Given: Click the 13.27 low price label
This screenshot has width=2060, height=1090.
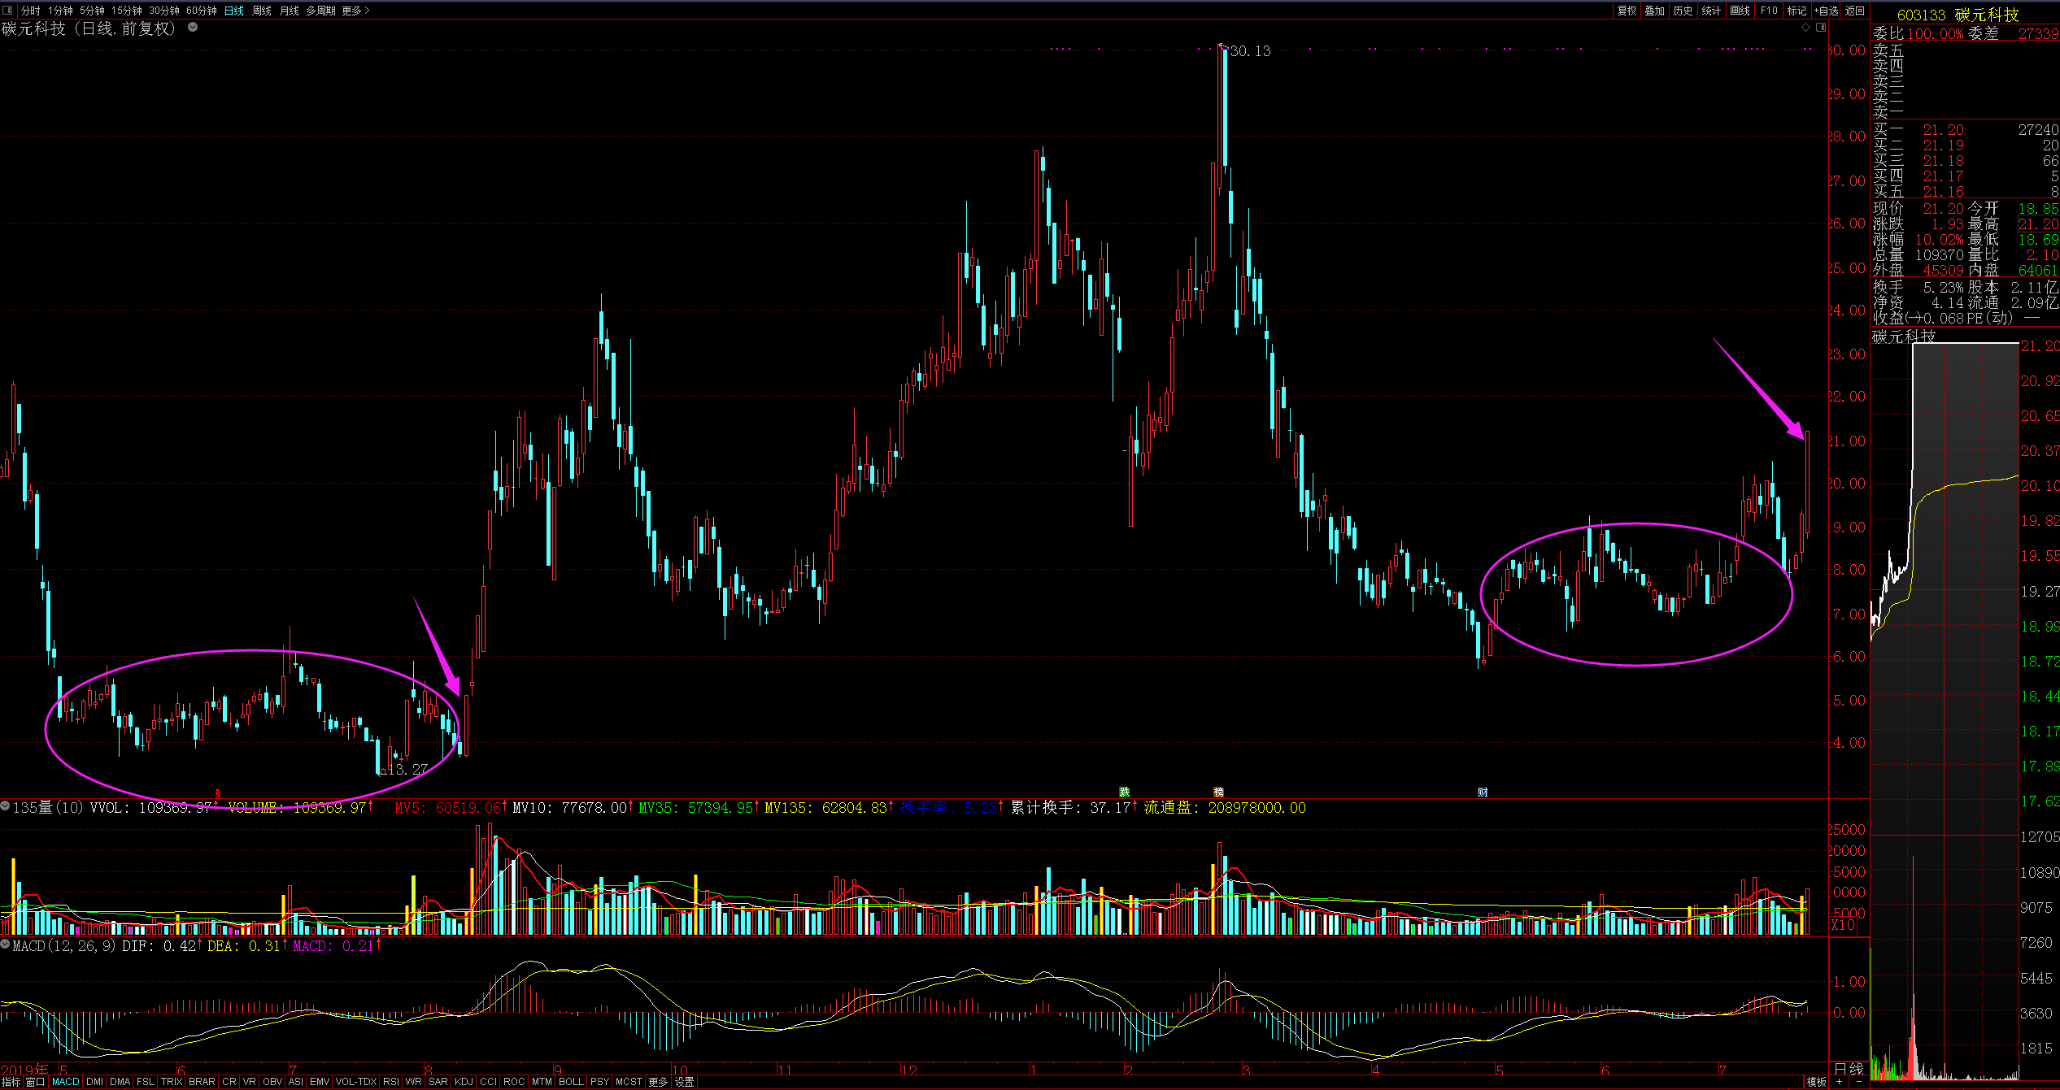Looking at the screenshot, I should tap(407, 769).
